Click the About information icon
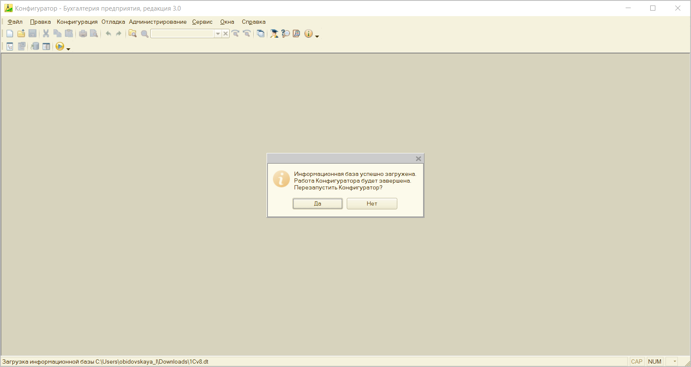The height and width of the screenshot is (367, 691). (308, 33)
